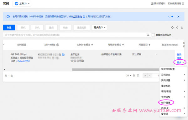
Task: Open the 限时领福利 link at top
Action: (158, 3)
